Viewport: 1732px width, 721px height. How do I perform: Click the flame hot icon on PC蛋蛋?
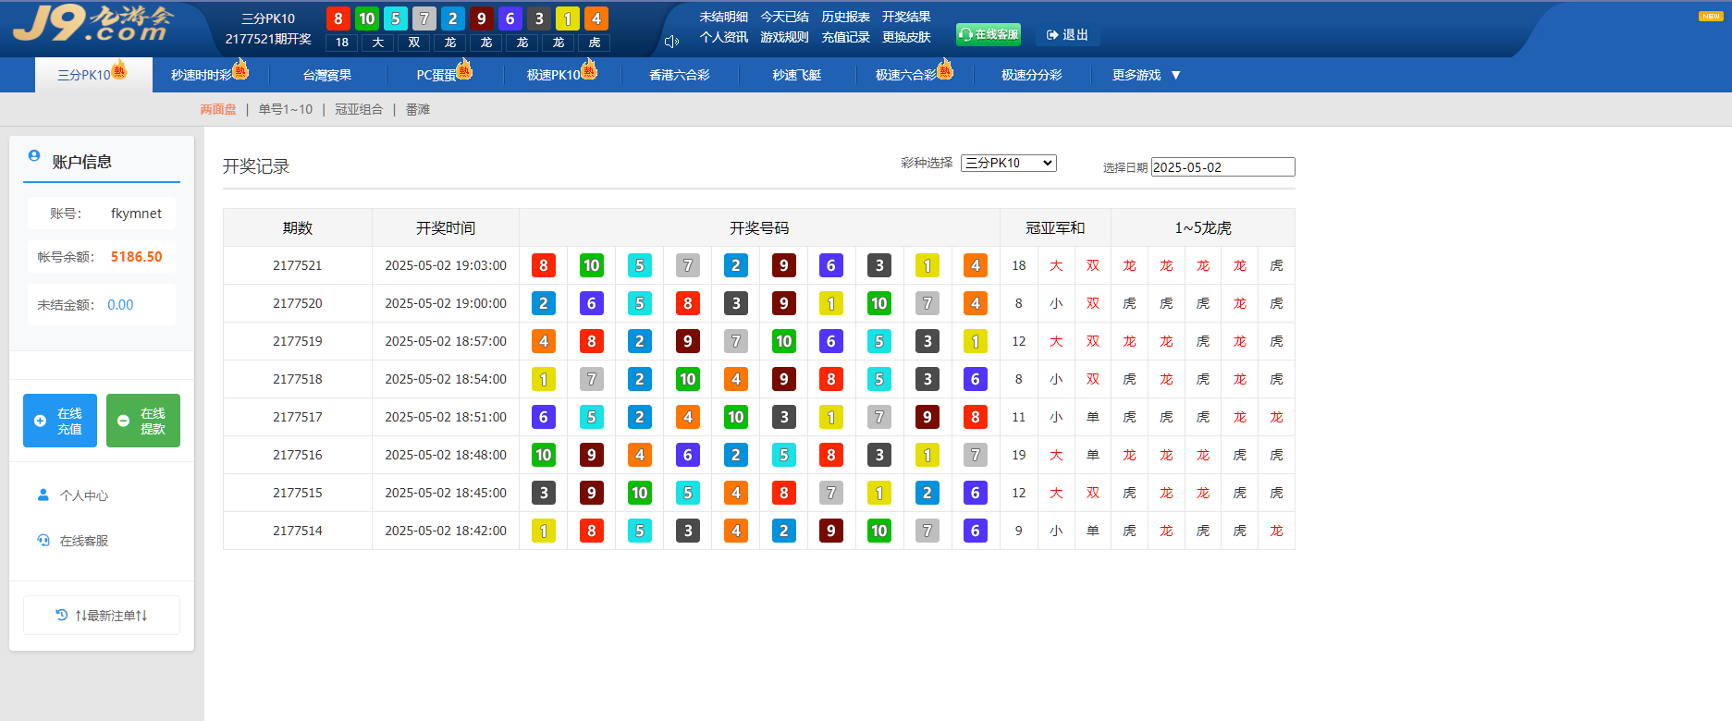point(464,69)
